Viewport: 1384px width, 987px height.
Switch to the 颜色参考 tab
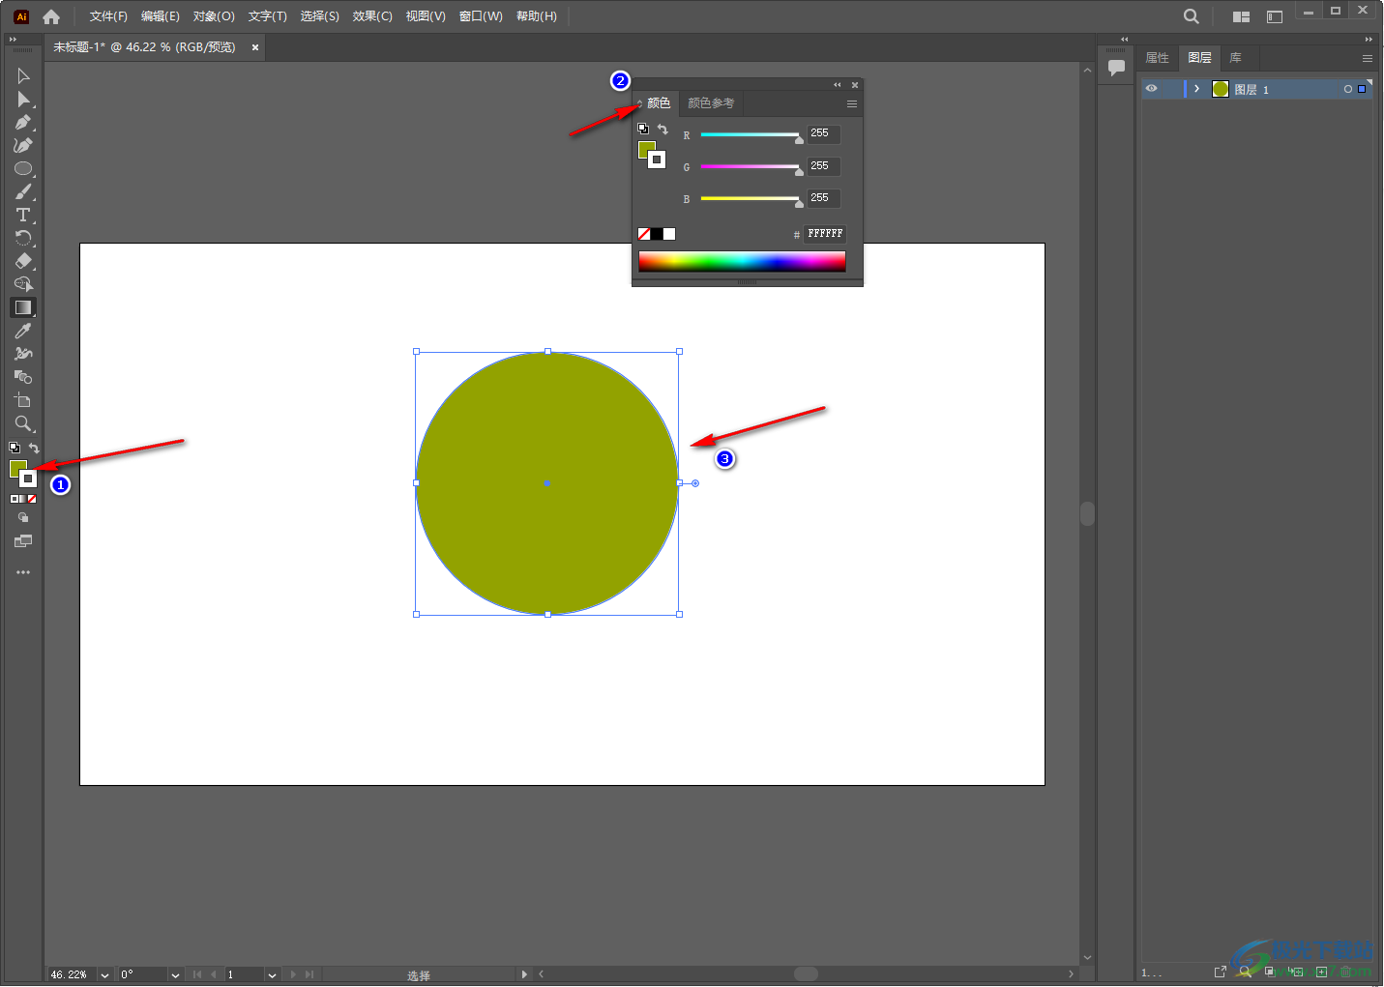pyautogui.click(x=711, y=103)
